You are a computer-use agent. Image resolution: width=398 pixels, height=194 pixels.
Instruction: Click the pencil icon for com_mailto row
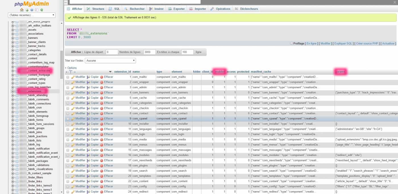73,77
